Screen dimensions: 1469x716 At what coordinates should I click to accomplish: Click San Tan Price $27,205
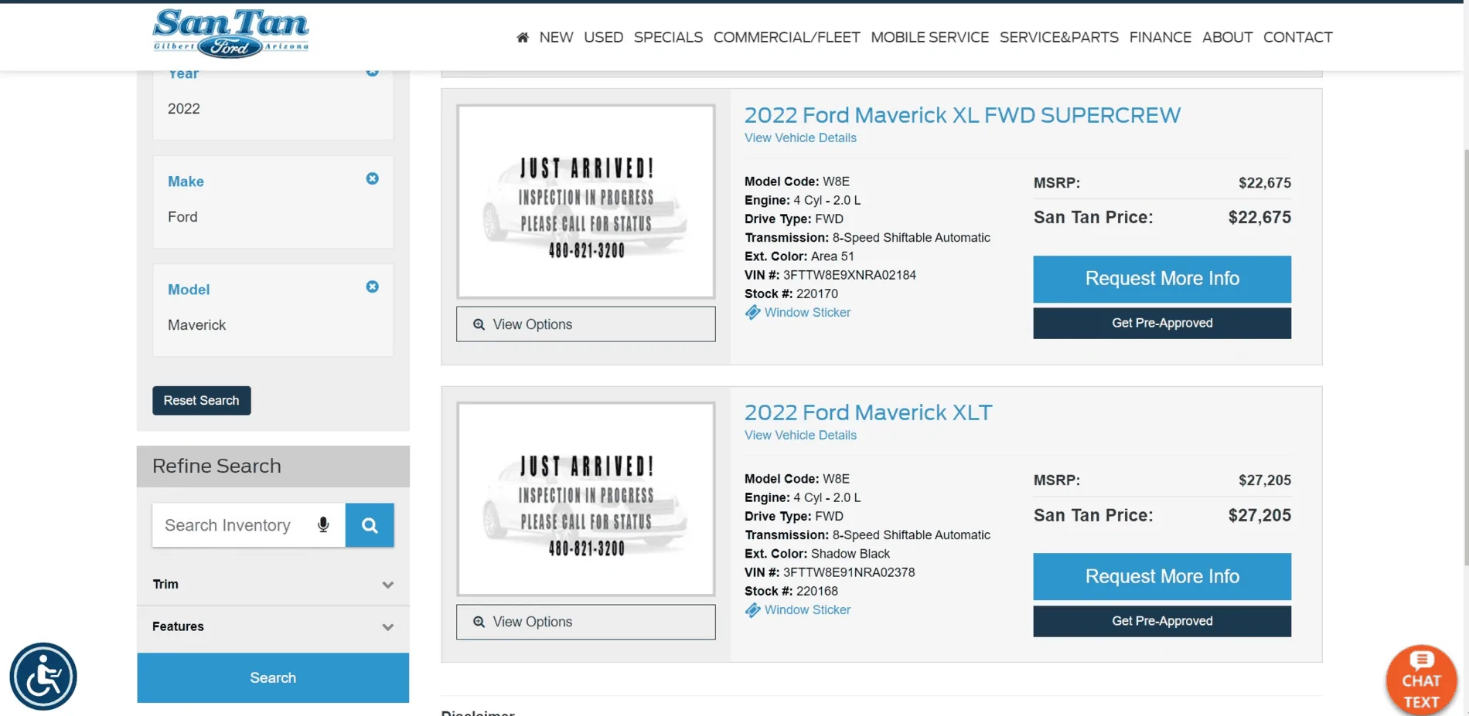1259,515
